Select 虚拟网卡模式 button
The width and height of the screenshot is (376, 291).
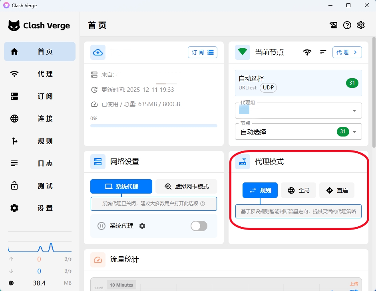(x=186, y=186)
